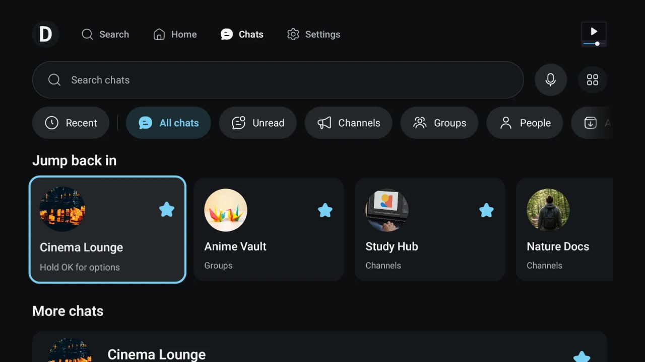Open Settings from top navigation
Image resolution: width=645 pixels, height=362 pixels.
(x=313, y=34)
